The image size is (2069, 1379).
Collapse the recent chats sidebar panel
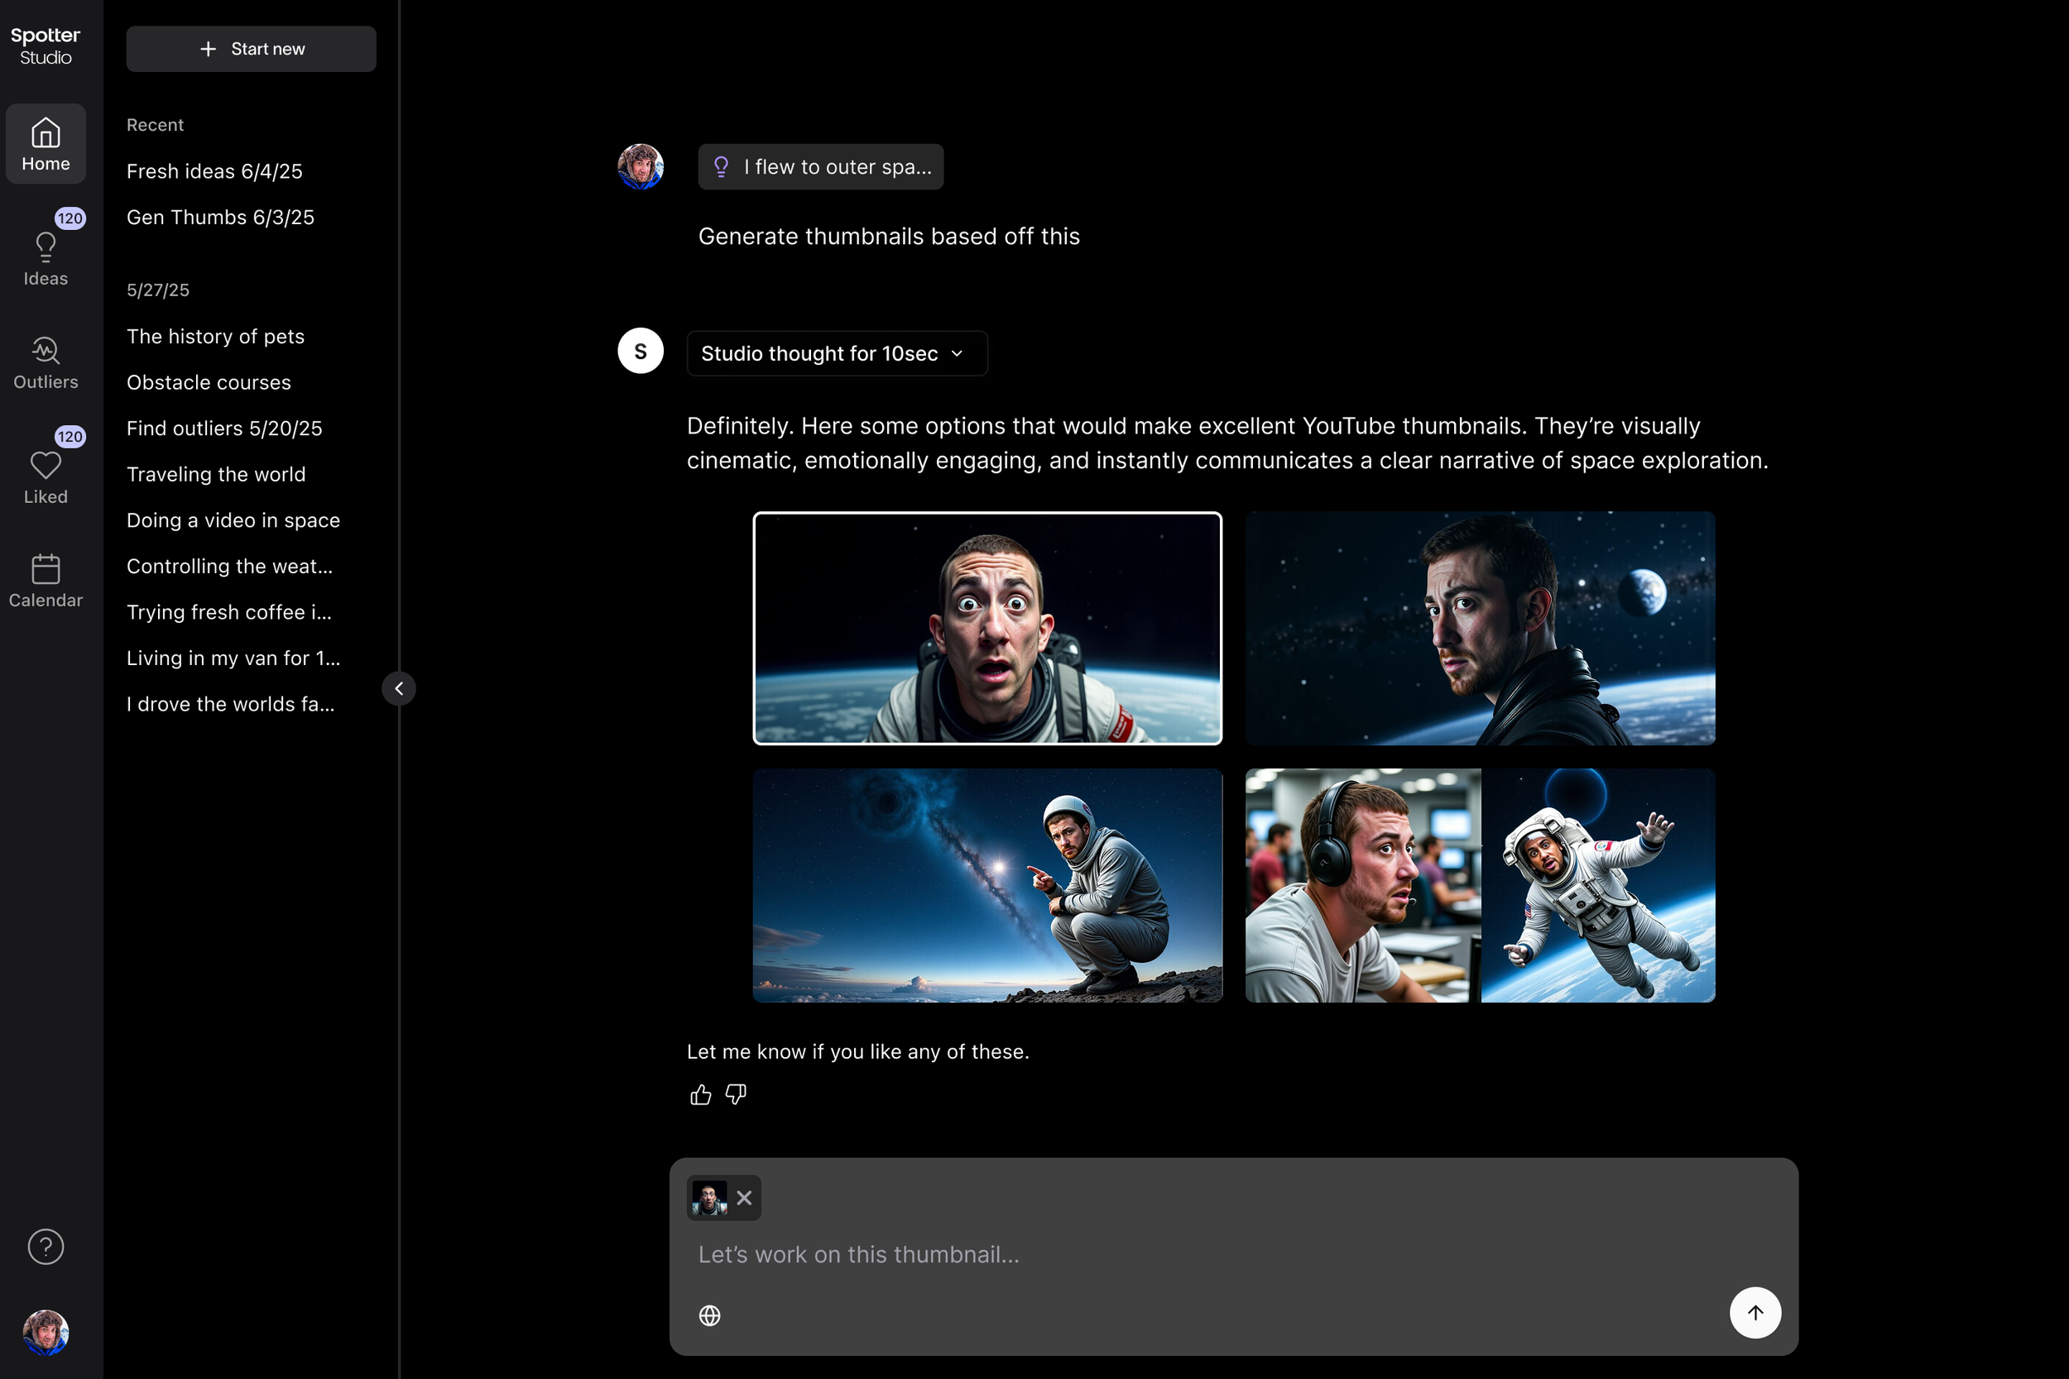(399, 688)
